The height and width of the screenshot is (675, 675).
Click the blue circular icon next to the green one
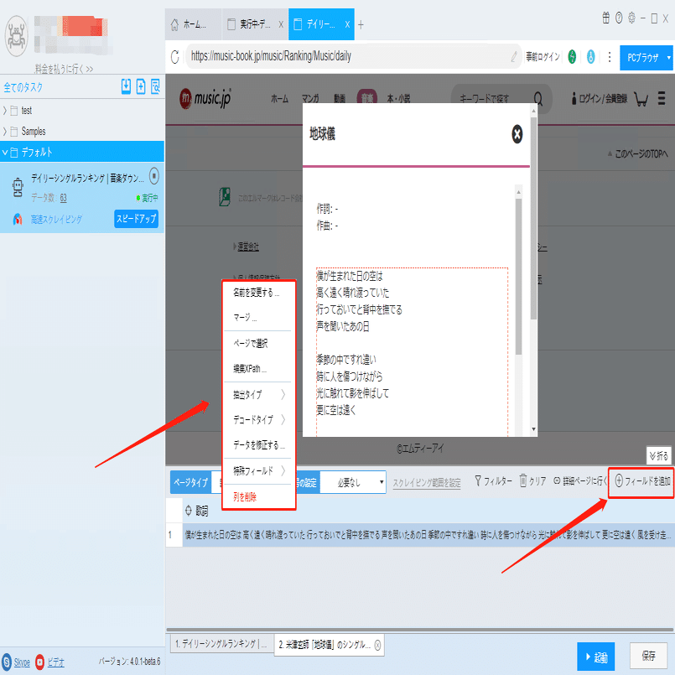pos(590,56)
